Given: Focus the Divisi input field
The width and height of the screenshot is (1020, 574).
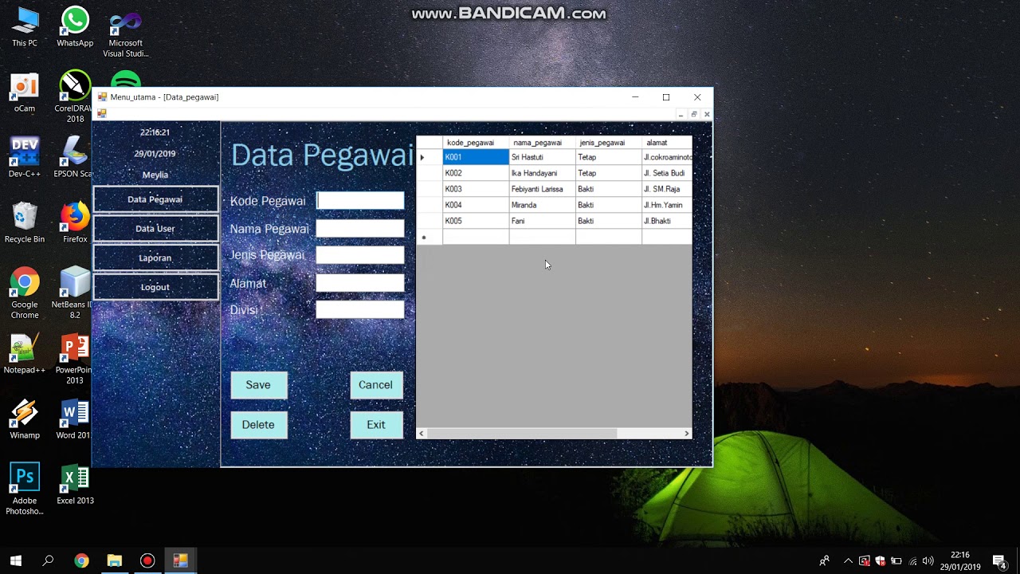Looking at the screenshot, I should coord(360,310).
